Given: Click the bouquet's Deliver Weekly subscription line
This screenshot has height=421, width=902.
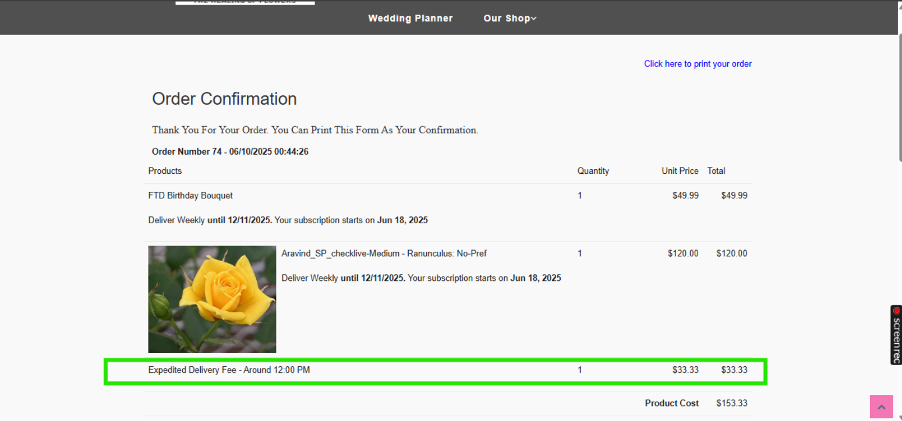Looking at the screenshot, I should pos(288,220).
